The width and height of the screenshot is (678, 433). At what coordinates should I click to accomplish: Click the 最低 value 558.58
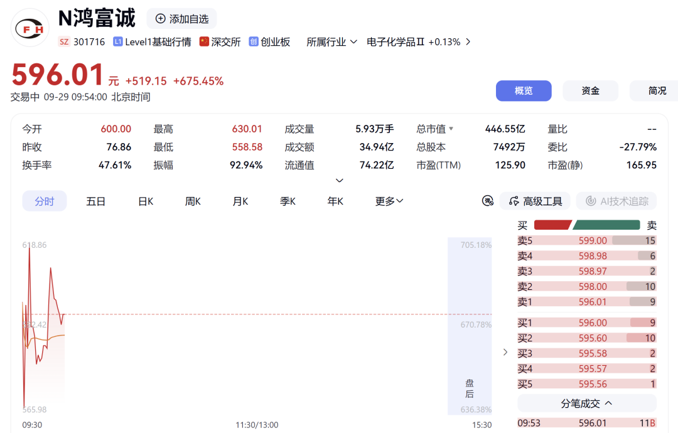[247, 147]
